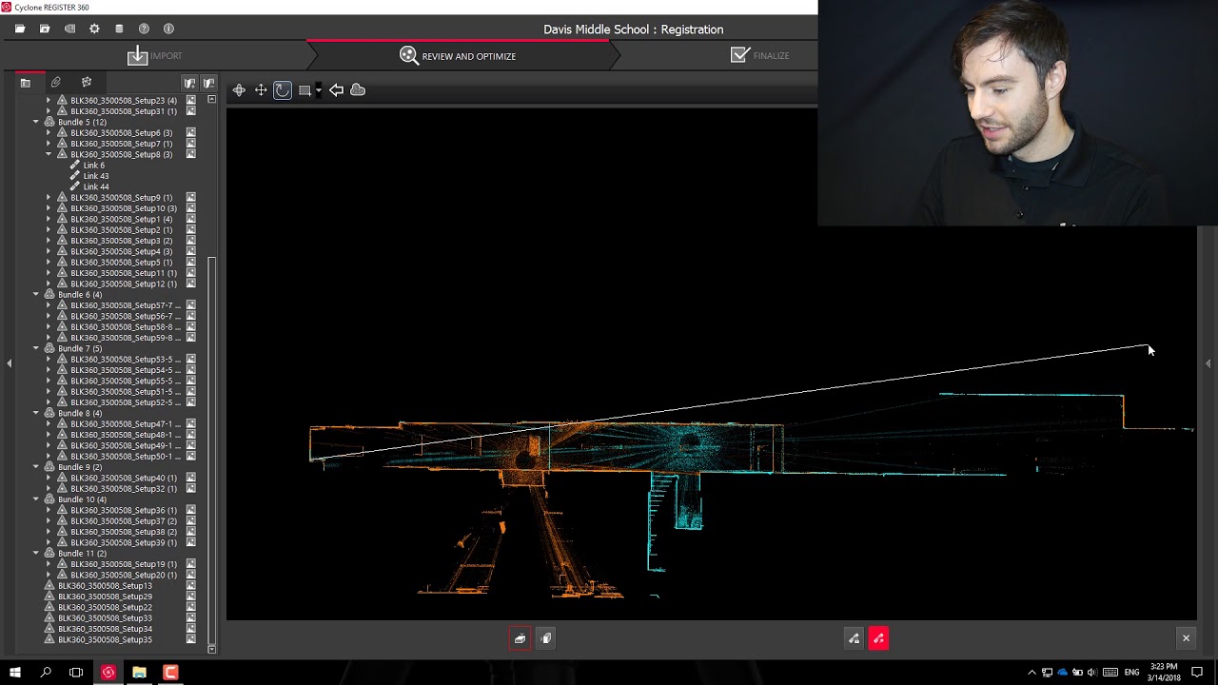Viewport: 1218px width, 685px height.
Task: Click the add SiteMap icon
Action: point(189,83)
